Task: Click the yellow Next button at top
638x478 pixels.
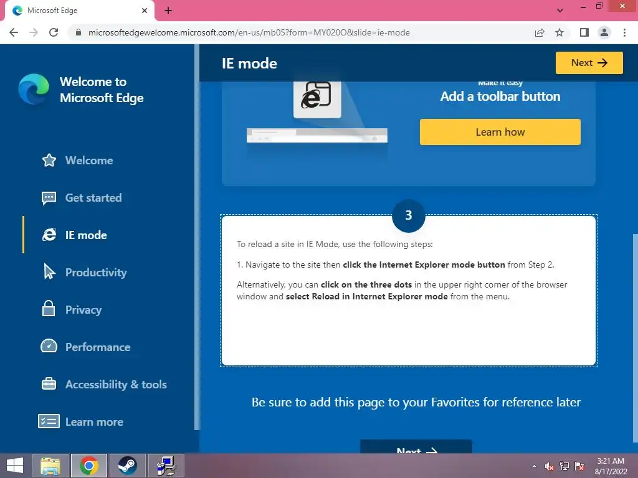Action: coord(589,63)
